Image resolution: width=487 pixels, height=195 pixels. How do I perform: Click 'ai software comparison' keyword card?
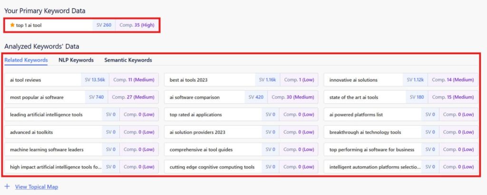click(x=195, y=97)
